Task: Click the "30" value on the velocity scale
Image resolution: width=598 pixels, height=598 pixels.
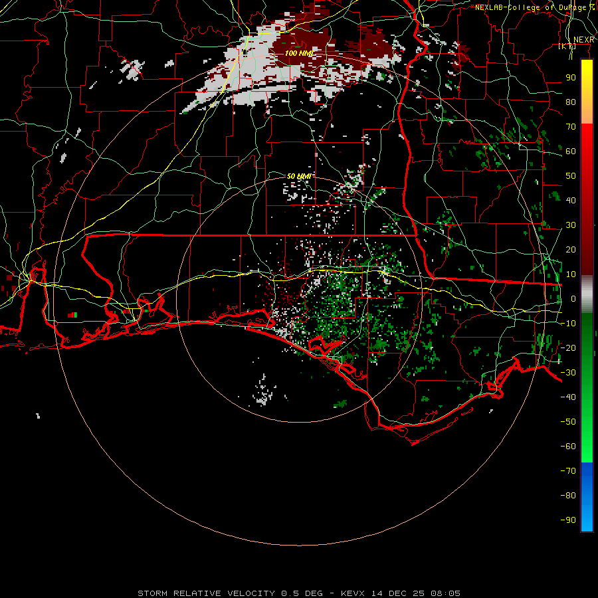Action: 571,225
